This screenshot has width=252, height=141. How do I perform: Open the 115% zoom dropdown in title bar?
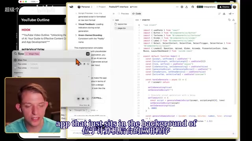[34, 2]
